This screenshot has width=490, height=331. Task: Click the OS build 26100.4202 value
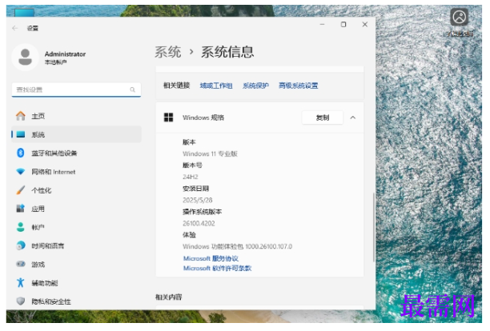[199, 223]
